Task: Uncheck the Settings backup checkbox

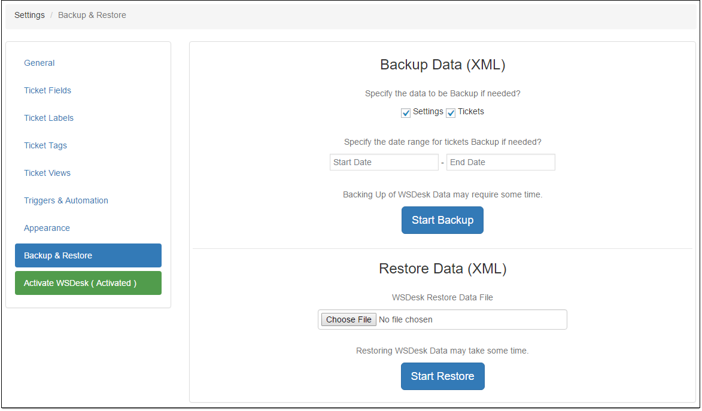Action: tap(406, 112)
